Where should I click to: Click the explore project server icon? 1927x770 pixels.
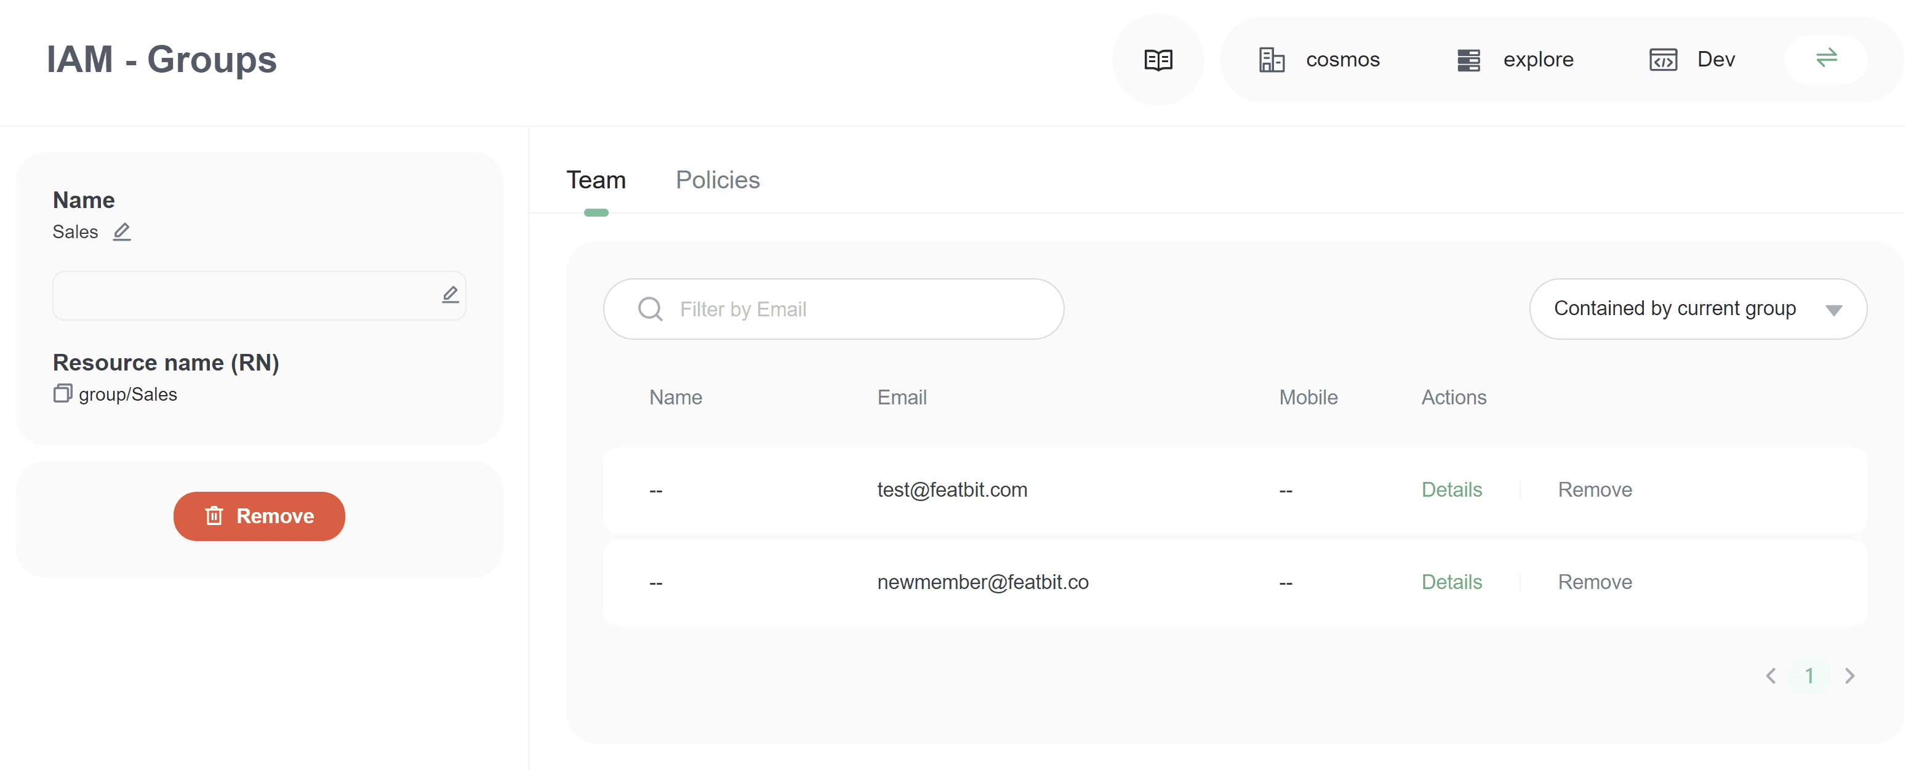click(1468, 60)
